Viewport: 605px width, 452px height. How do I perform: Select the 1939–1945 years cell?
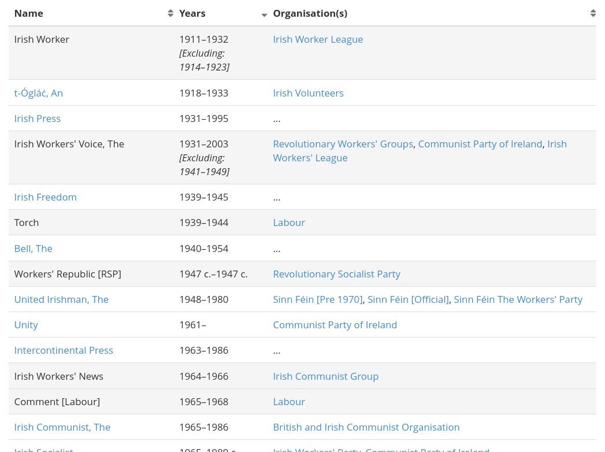coord(221,197)
